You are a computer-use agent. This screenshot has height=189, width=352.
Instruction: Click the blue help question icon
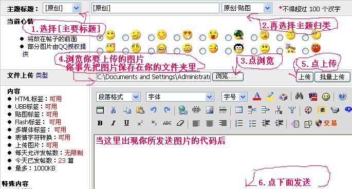[342, 97]
